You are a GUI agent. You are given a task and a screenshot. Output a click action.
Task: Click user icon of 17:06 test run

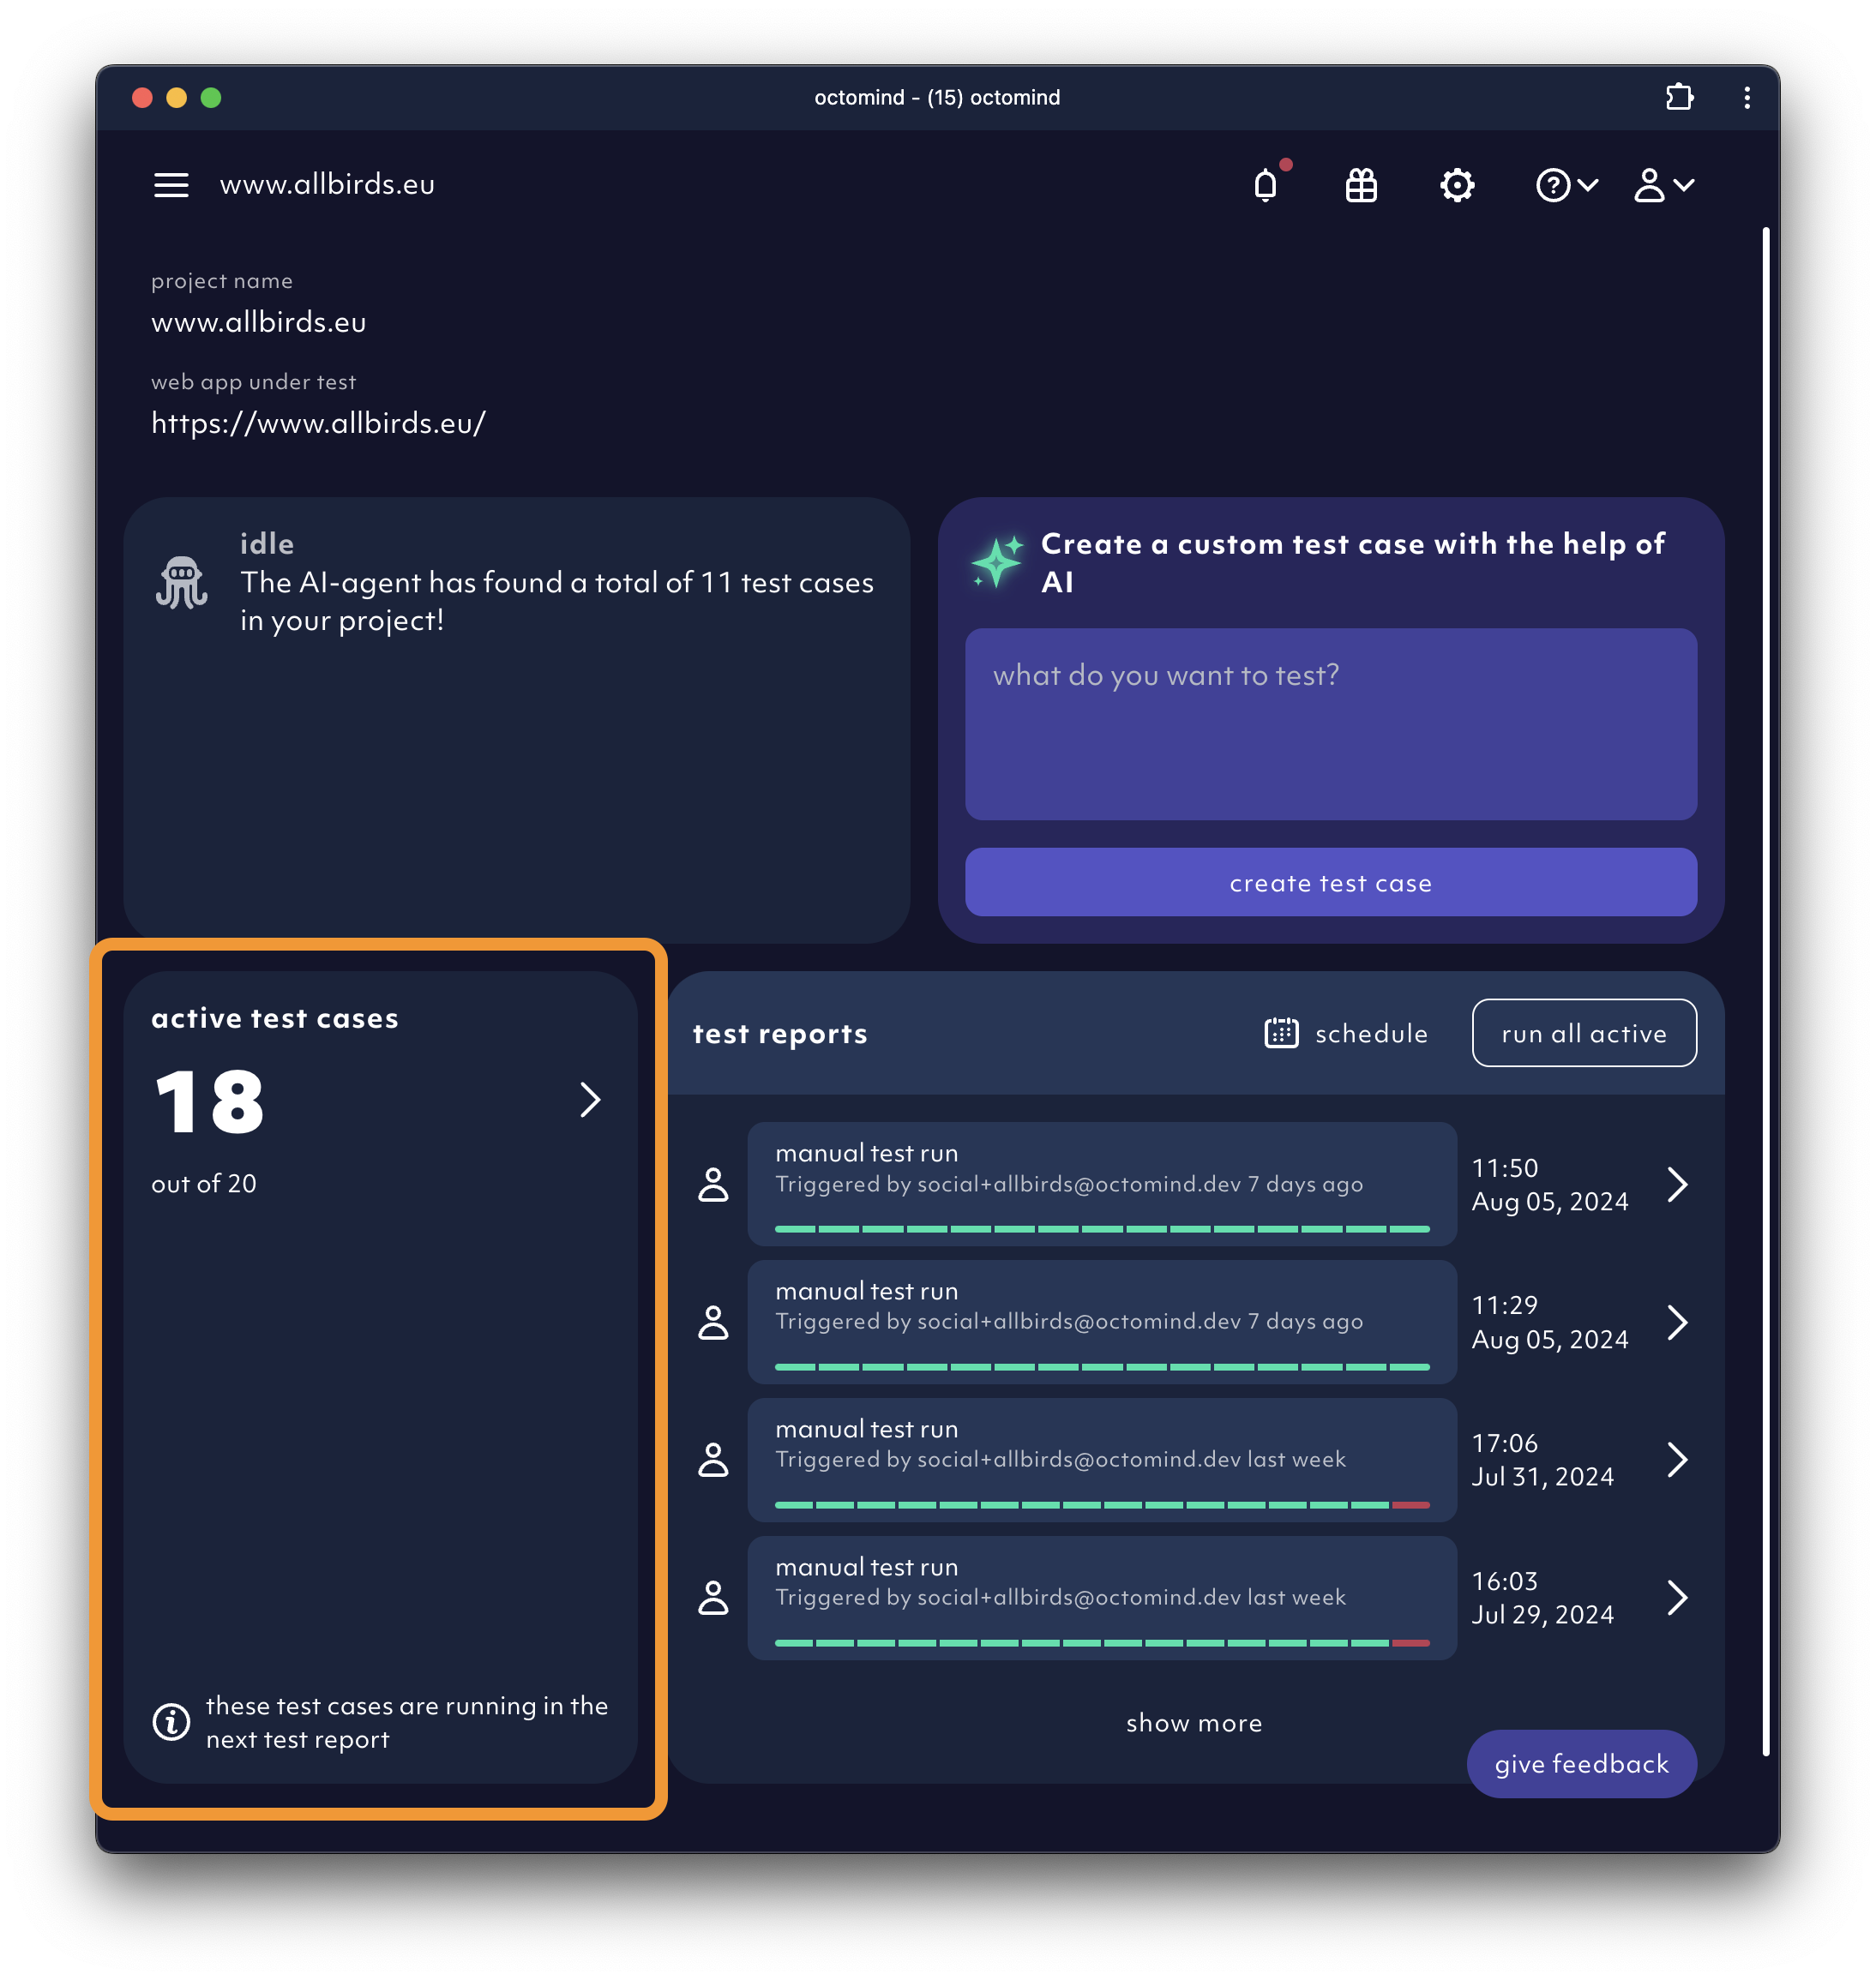(713, 1461)
